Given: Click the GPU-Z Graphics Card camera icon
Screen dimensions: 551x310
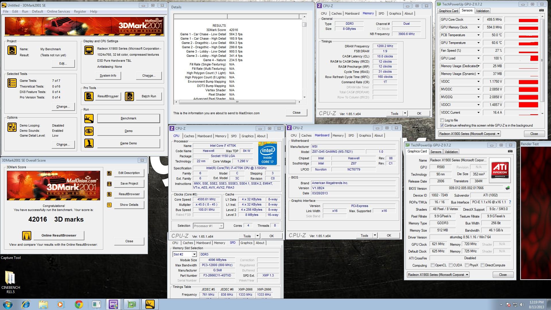Looking at the screenshot, I should pos(510,151).
